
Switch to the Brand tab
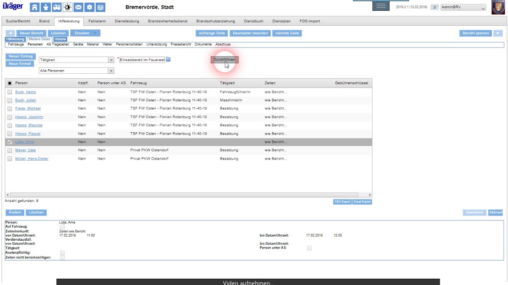tap(44, 21)
